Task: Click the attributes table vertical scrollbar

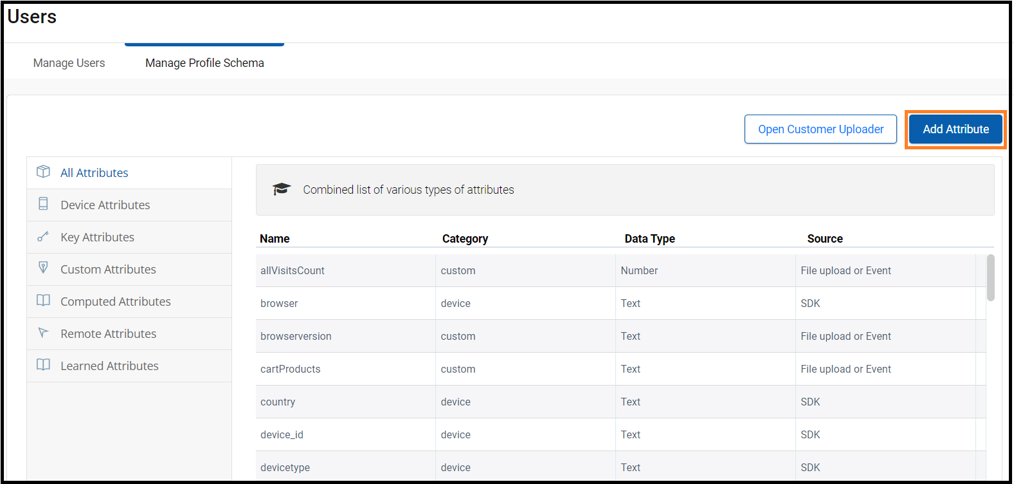Action: pyautogui.click(x=991, y=277)
